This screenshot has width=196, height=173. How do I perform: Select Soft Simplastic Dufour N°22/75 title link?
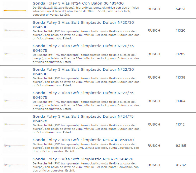click(x=83, y=95)
